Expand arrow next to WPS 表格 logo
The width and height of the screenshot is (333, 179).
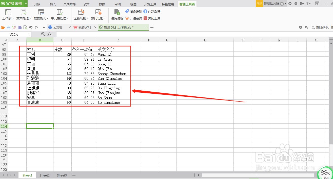point(26,4)
